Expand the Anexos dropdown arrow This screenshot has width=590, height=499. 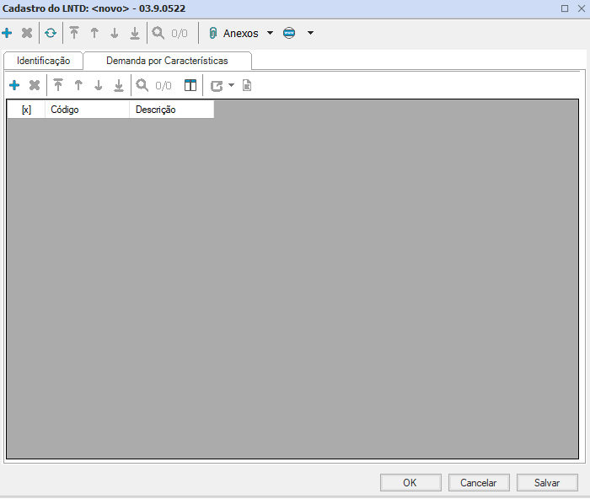coord(270,34)
